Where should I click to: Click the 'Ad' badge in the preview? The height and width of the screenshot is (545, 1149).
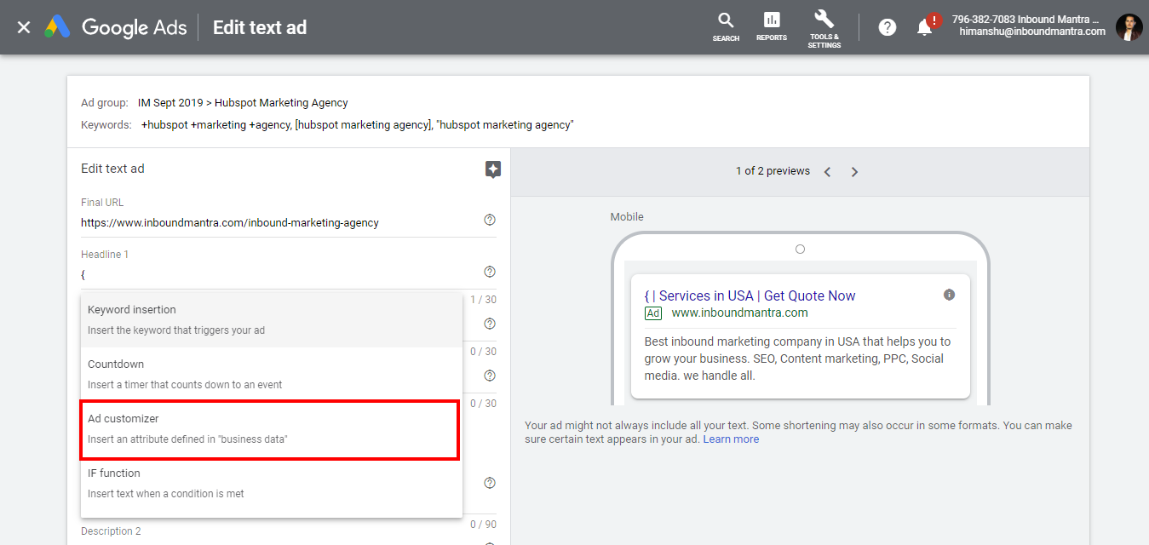[x=653, y=313]
